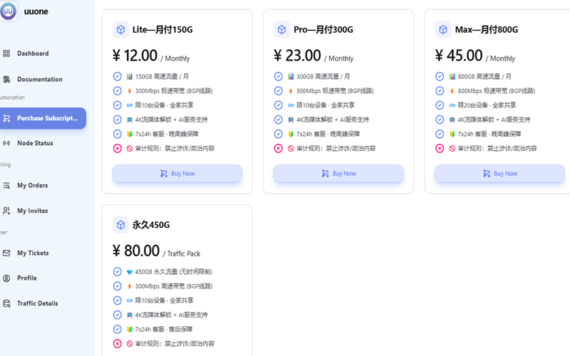Click the Documentation book icon
Screen dimensions: 570x356
(6, 80)
